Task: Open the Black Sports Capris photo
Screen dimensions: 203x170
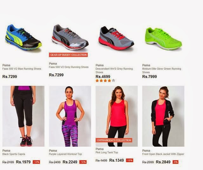Action: pyautogui.click(x=23, y=116)
